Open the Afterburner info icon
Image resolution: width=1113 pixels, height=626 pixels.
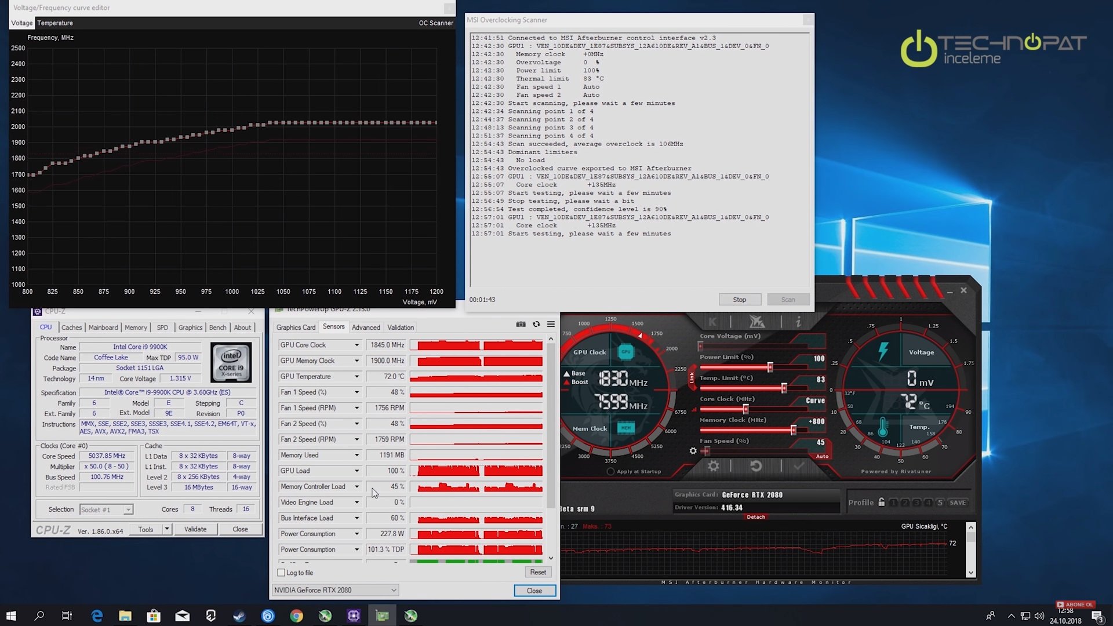[798, 322]
